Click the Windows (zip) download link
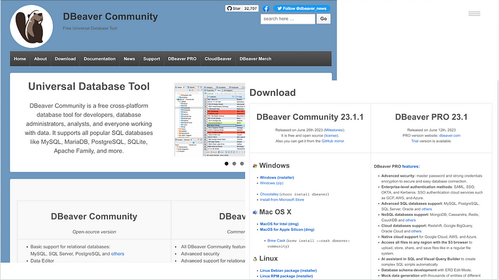Image resolution: width=499 pixels, height=280 pixels. [x=271, y=183]
